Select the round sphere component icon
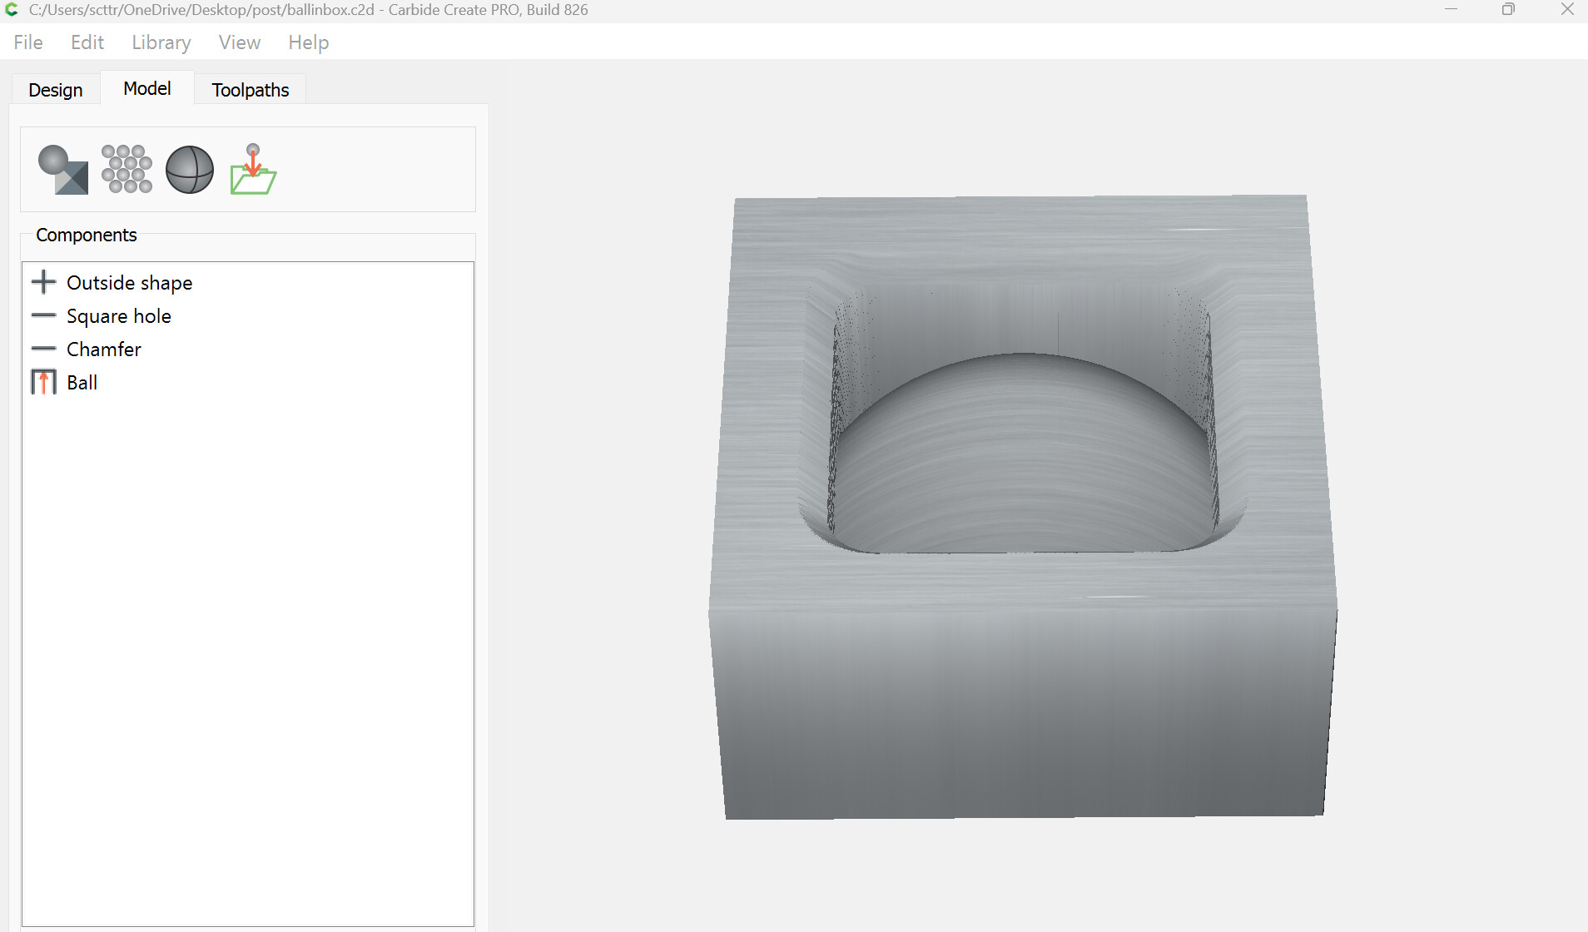Image resolution: width=1588 pixels, height=932 pixels. [190, 170]
